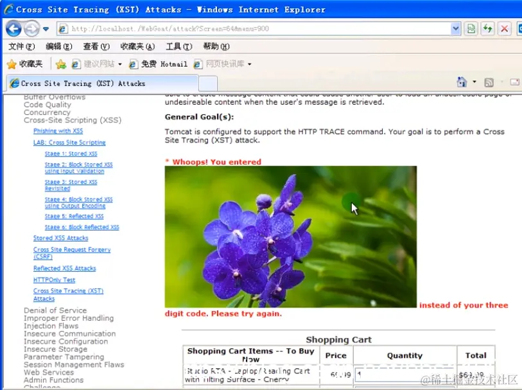The width and height of the screenshot is (522, 390).
Task: Open Stage 5: Reflected XSS
Action: pos(74,217)
